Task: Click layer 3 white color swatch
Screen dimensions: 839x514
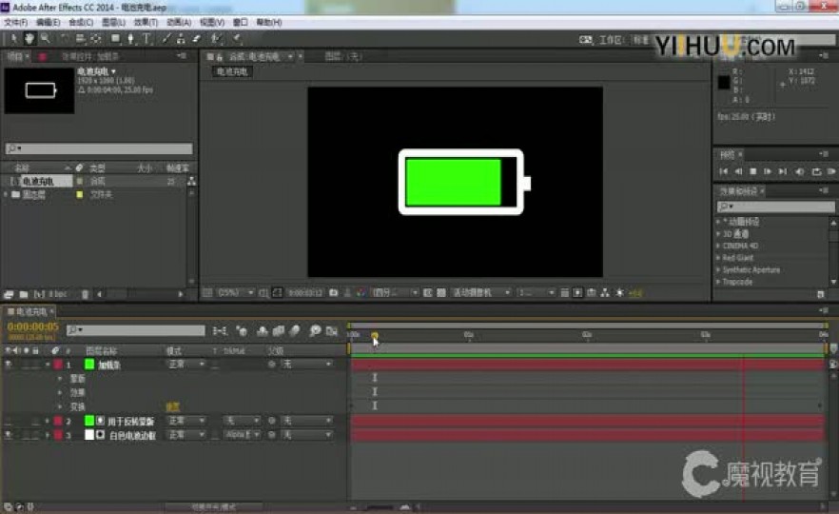Action: (89, 435)
